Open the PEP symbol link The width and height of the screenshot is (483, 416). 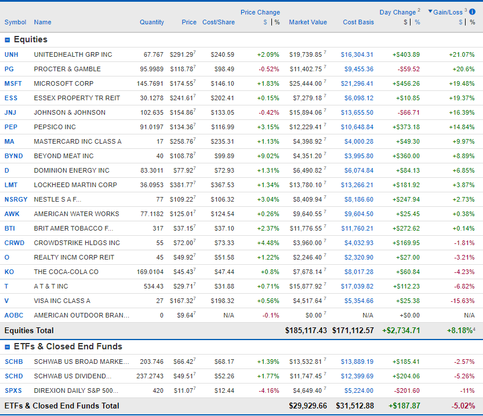[x=11, y=127]
